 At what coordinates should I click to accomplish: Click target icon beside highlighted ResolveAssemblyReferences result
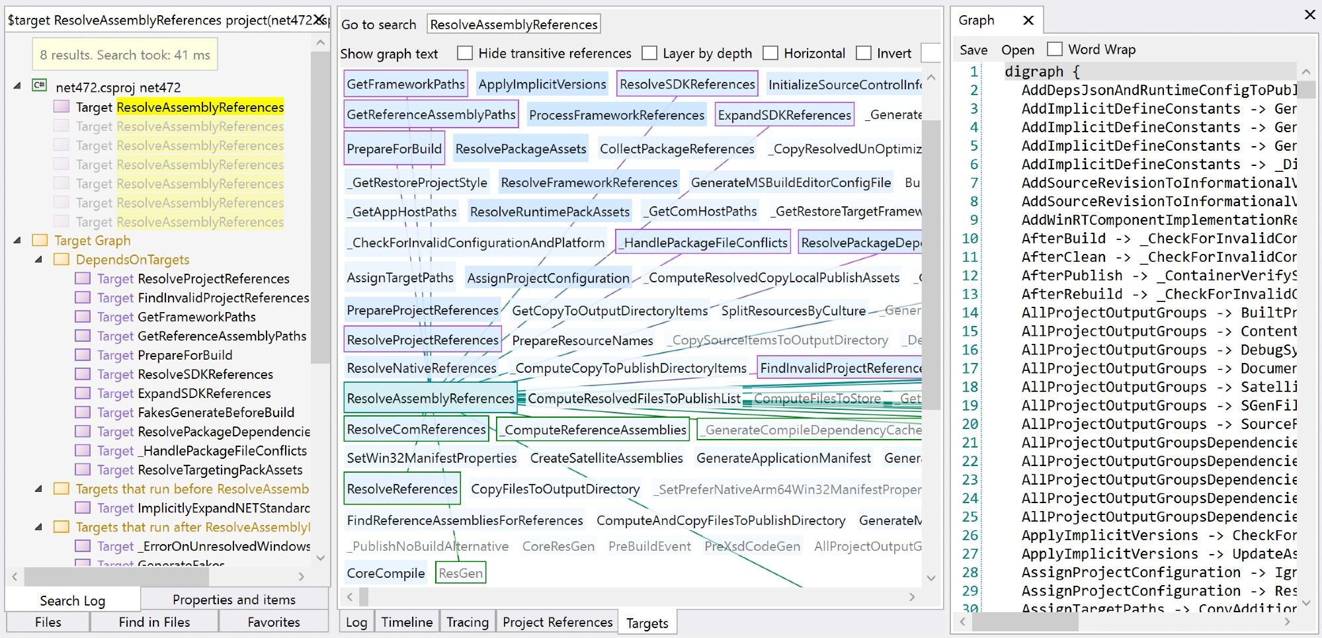(62, 106)
